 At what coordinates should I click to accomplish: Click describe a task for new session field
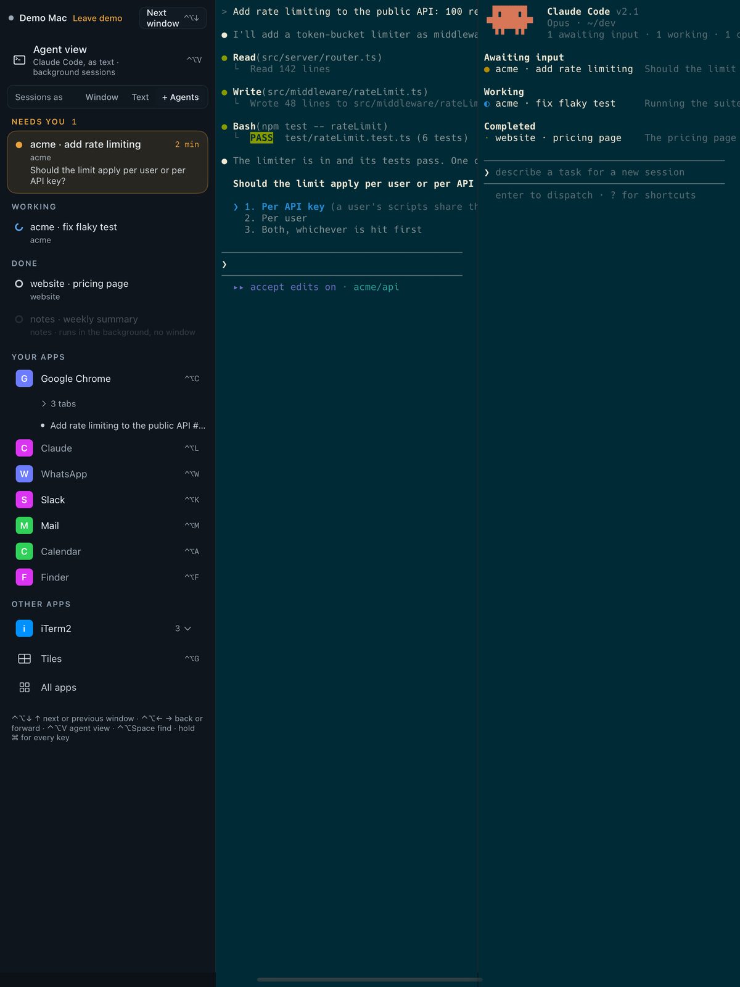604,172
